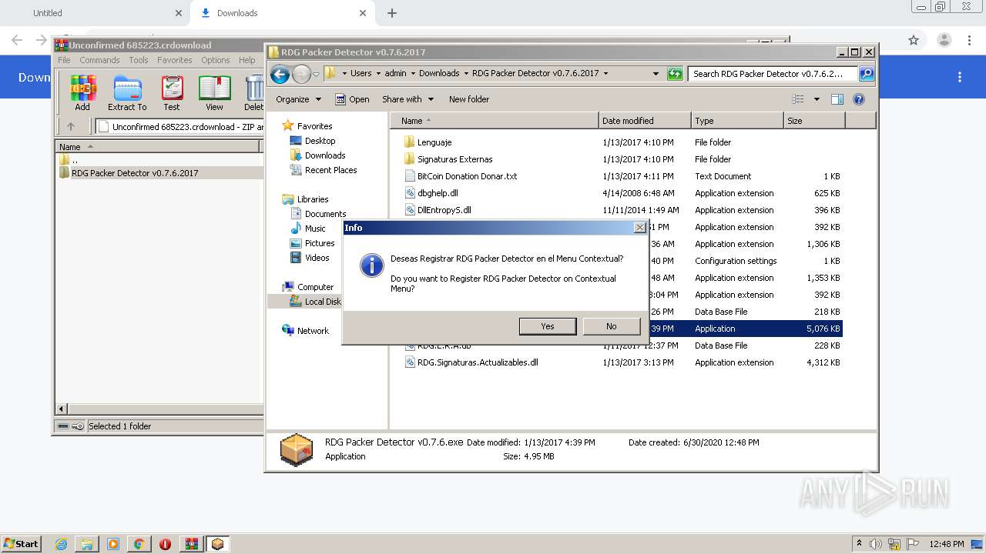Select Pictures library in navigation pane

(312, 243)
